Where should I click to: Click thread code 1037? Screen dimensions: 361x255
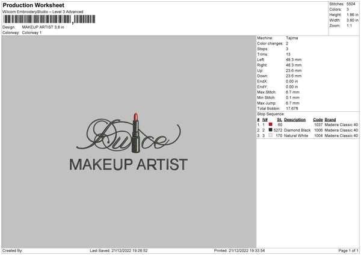click(x=318, y=124)
